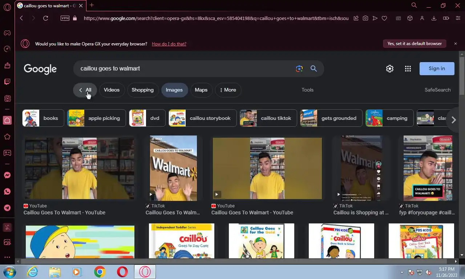
Task: Click the Sign in button
Action: tap(437, 69)
